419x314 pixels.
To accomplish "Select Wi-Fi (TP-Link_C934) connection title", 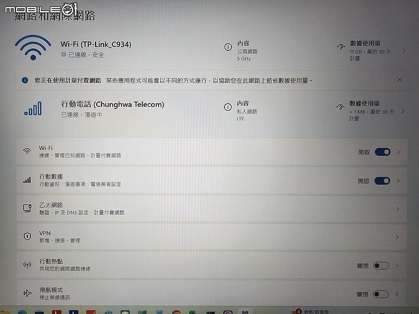I will (x=96, y=45).
